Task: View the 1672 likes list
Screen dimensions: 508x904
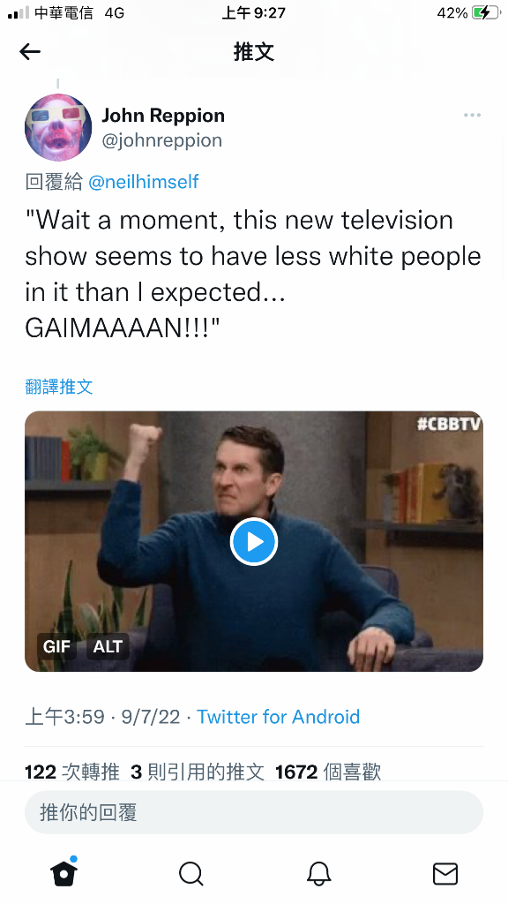Action: tap(328, 772)
